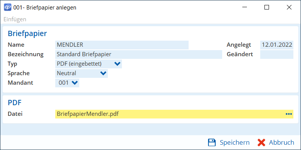The width and height of the screenshot is (301, 150).
Task: Open file browser via three-dots icon
Action: point(288,114)
